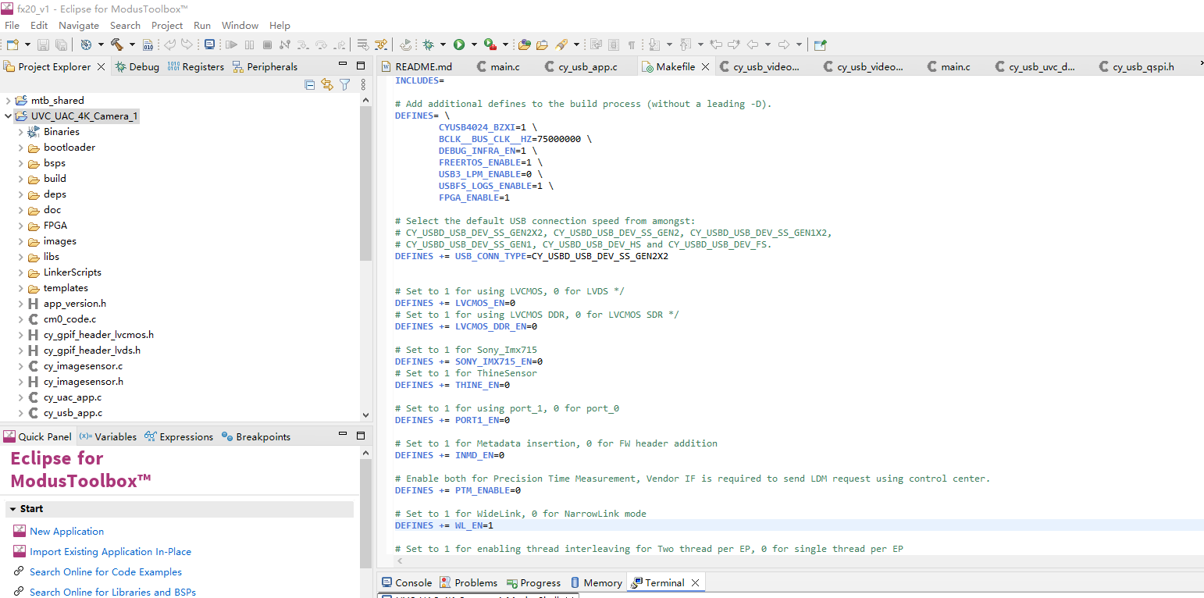Collapse the UVC_UAC_4K_Camera_1 project node
This screenshot has width=1204, height=598.
8,116
